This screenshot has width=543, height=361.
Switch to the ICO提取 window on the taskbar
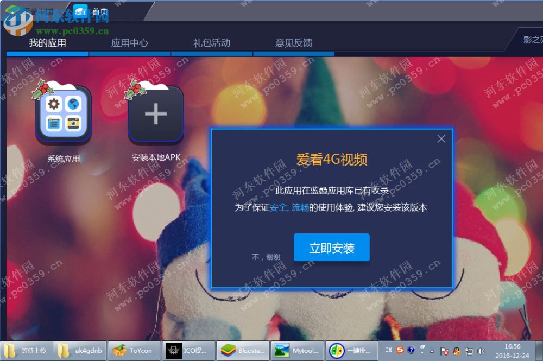point(188,351)
